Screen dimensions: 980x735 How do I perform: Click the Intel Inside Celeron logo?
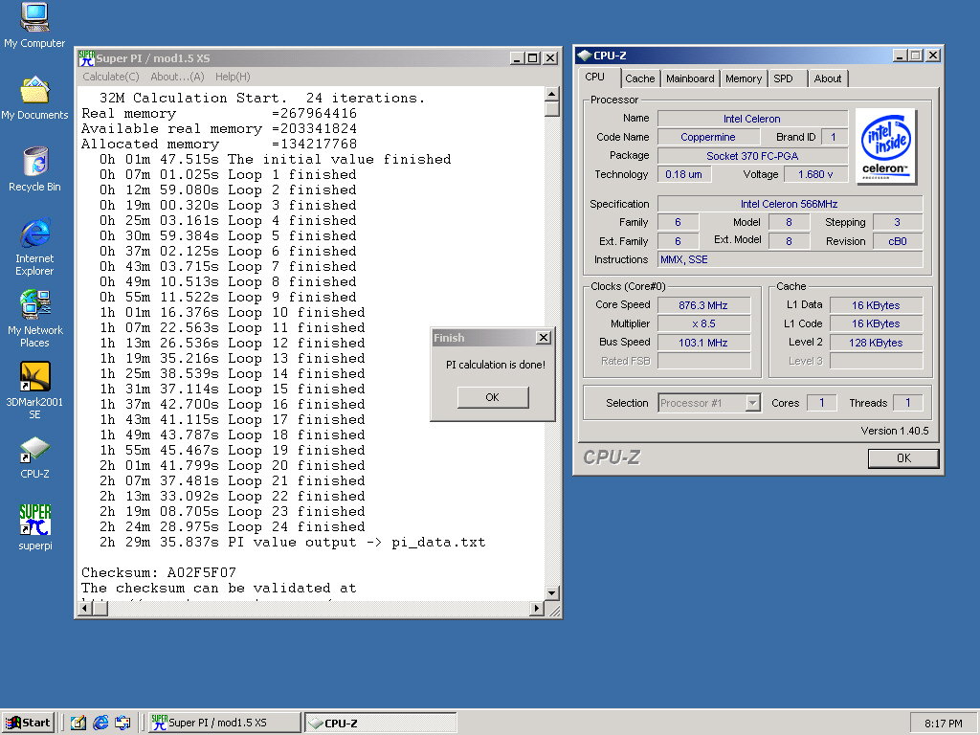885,146
